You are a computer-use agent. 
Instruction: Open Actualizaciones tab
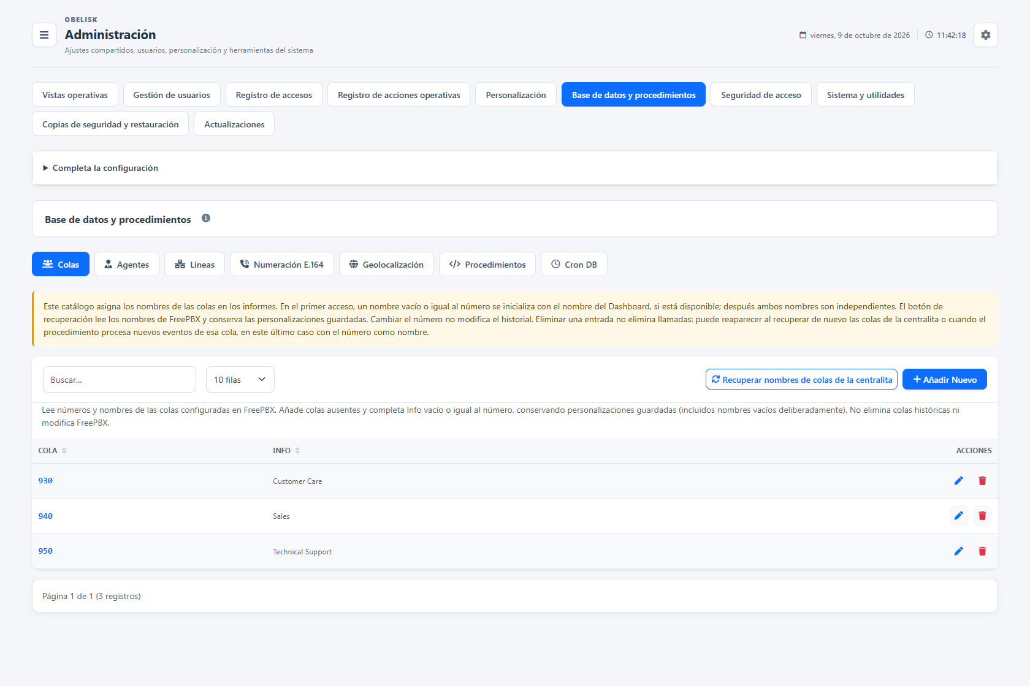pos(234,124)
